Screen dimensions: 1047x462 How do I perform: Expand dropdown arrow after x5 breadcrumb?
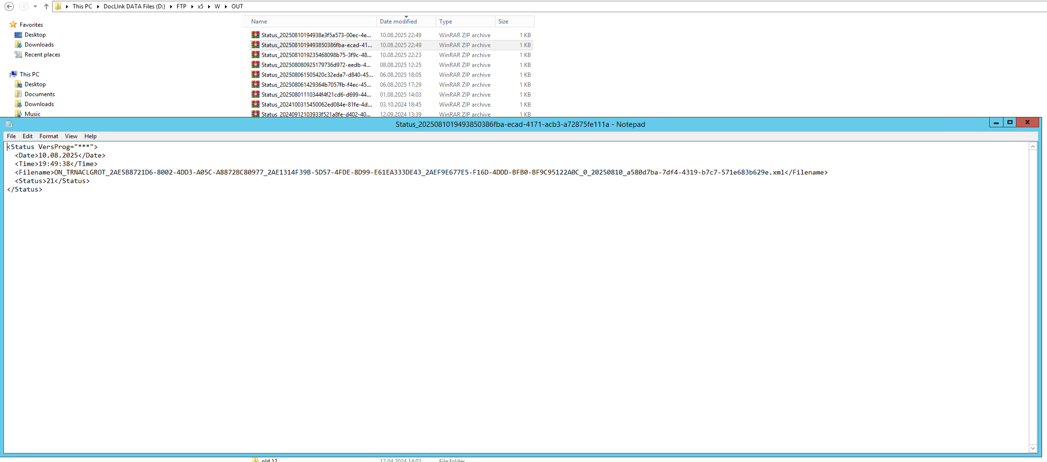click(x=209, y=6)
